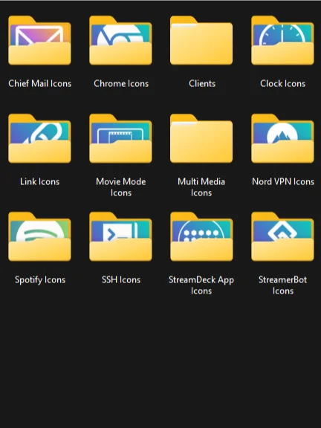Click the 'Chief Mail Icons' label text

40,83
